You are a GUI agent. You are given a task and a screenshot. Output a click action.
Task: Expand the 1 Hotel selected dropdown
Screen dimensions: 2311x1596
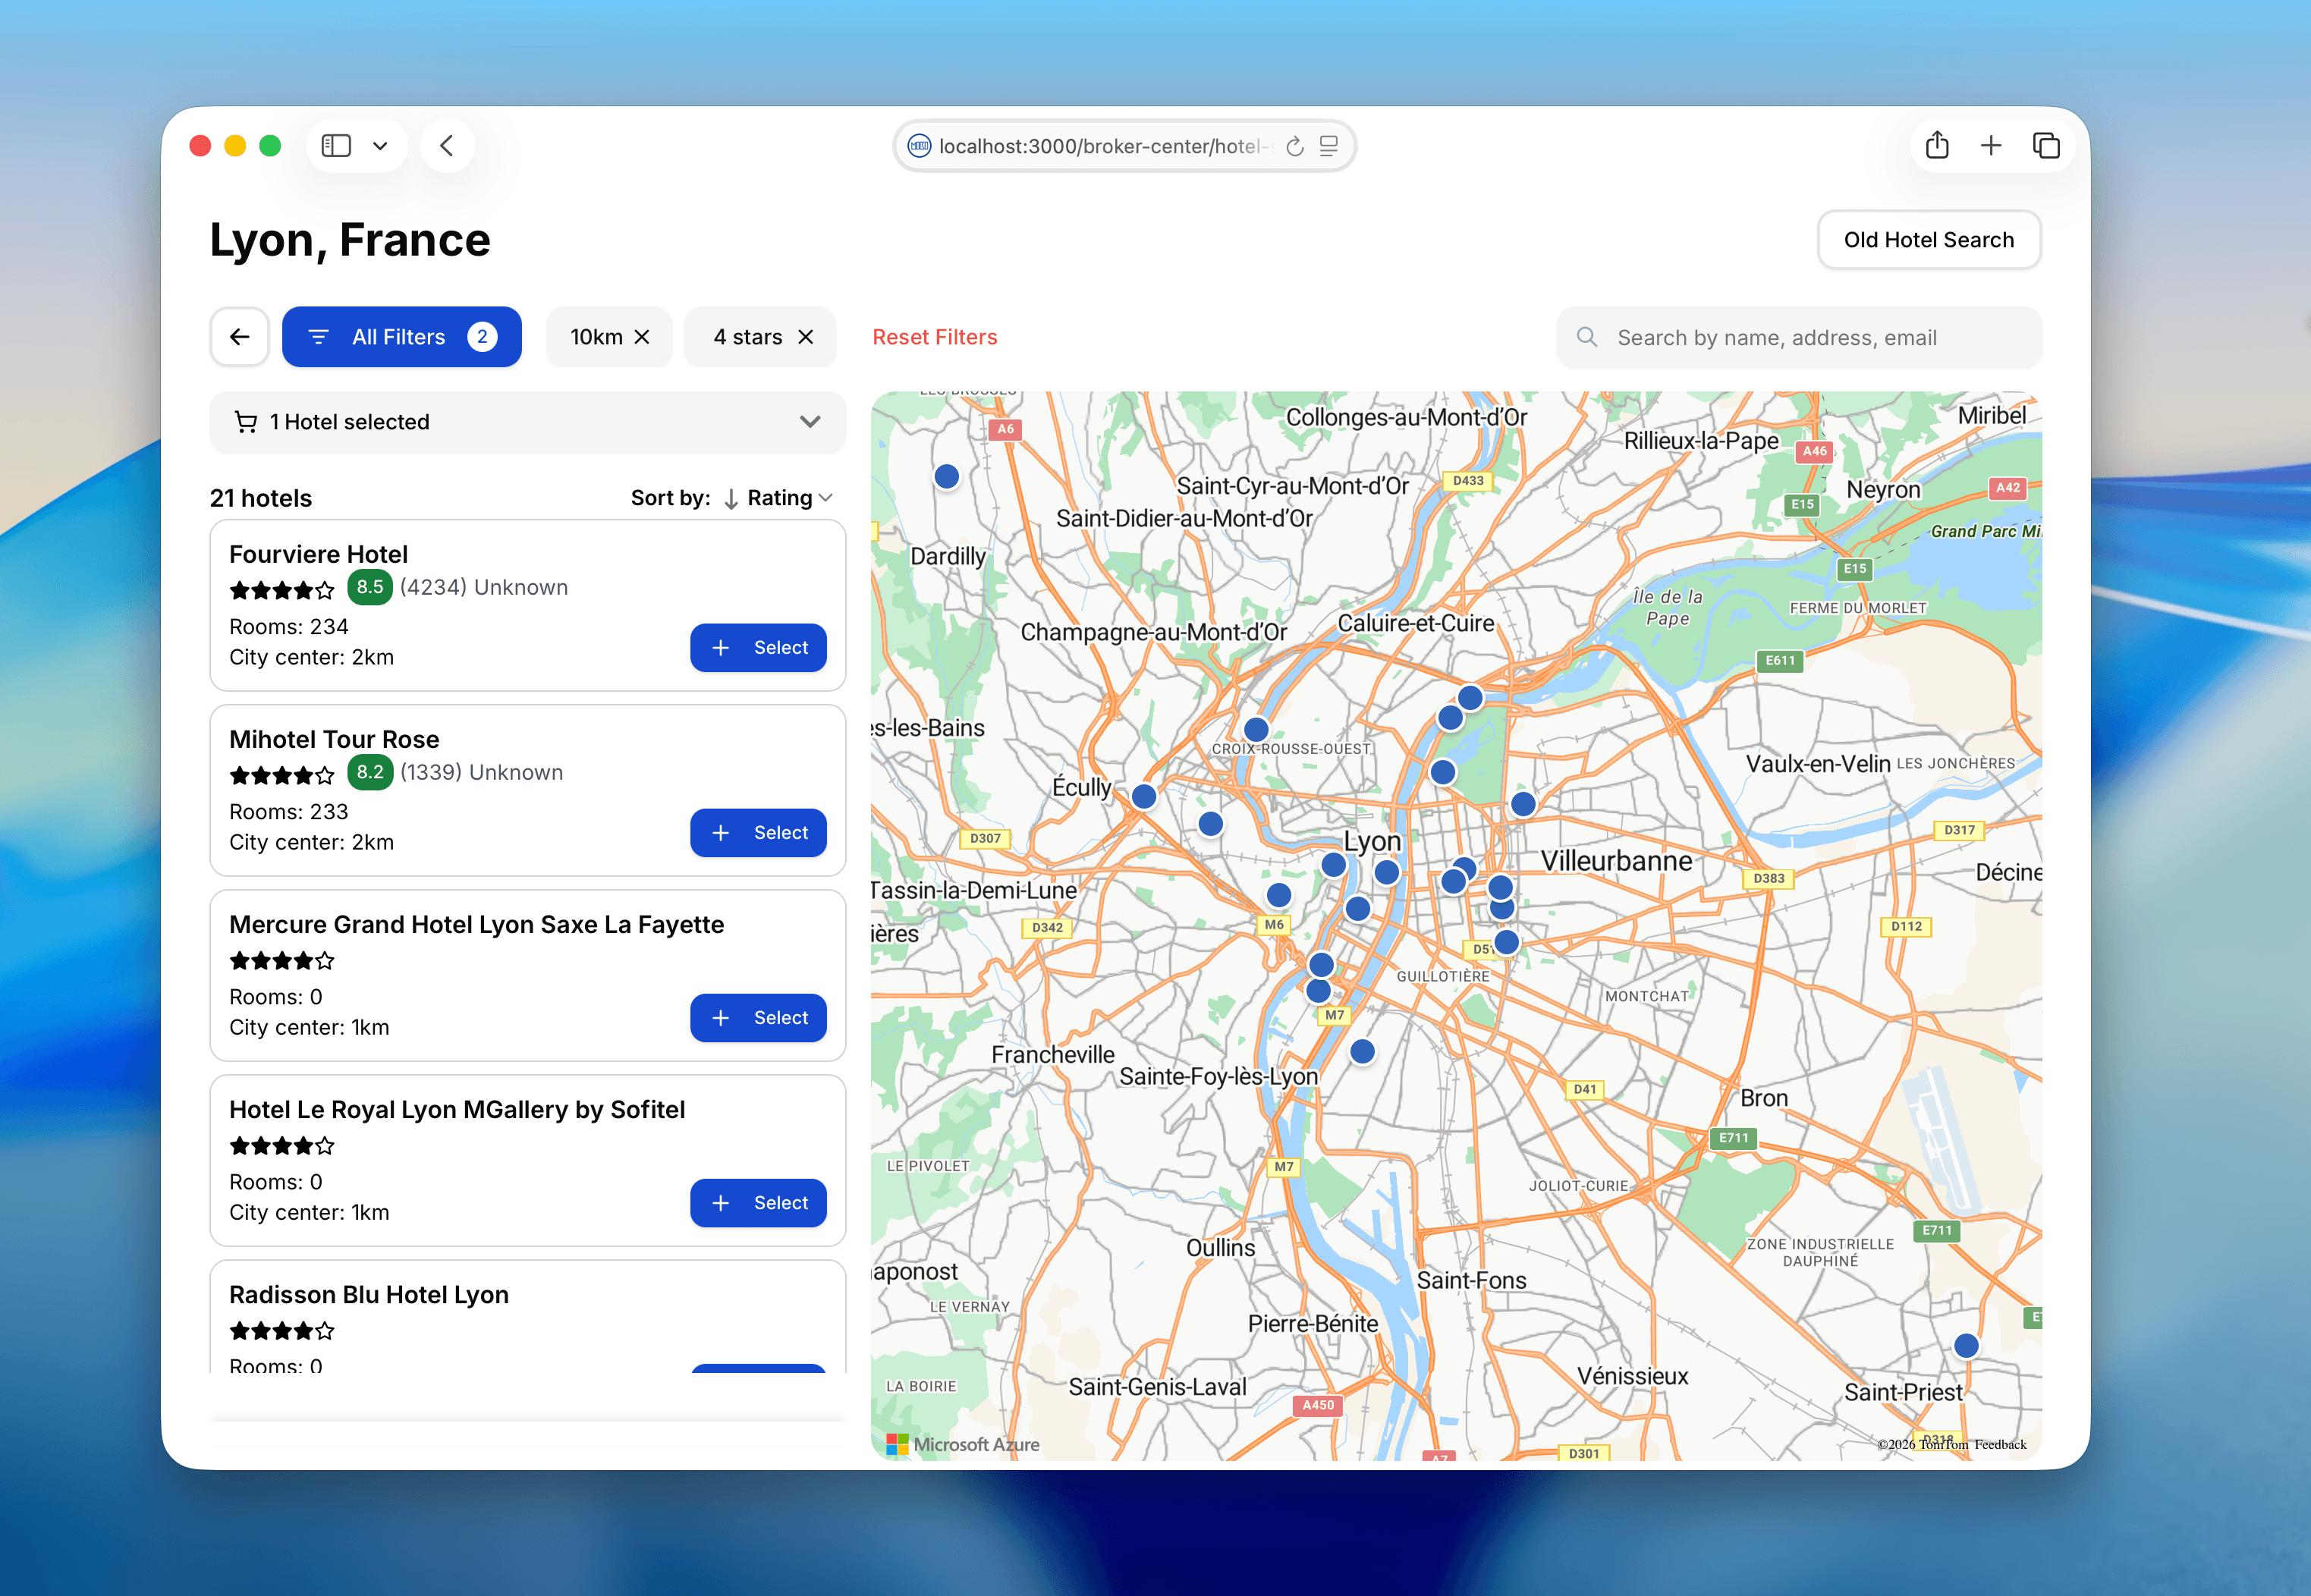pyautogui.click(x=528, y=422)
